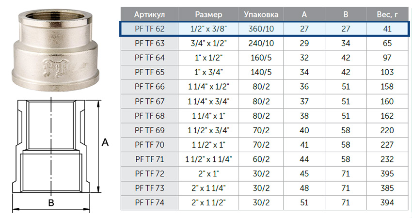Select the highlighted PF TF 62 row

tap(264, 29)
